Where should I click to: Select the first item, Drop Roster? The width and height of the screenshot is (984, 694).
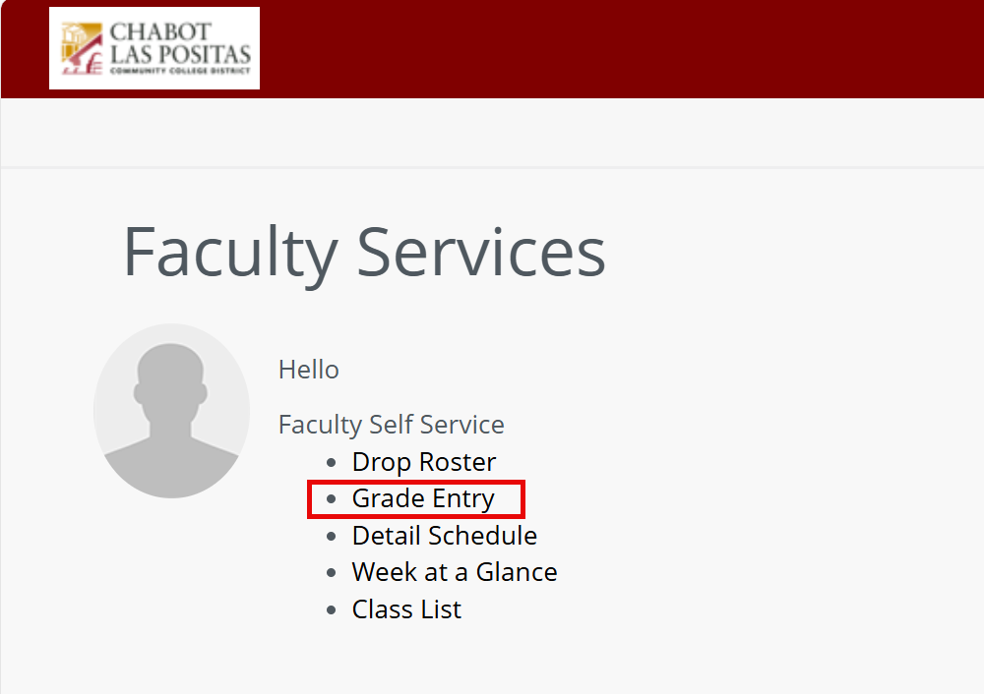(x=423, y=461)
